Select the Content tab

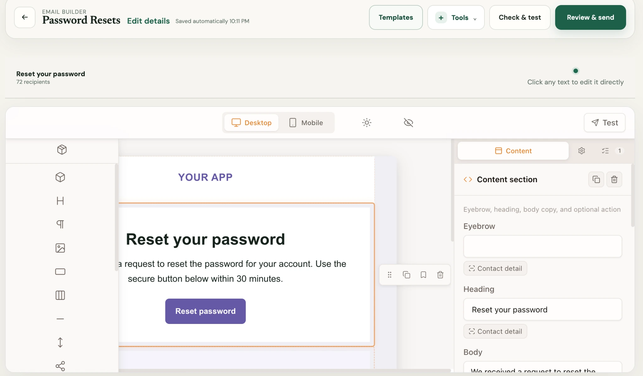click(513, 151)
